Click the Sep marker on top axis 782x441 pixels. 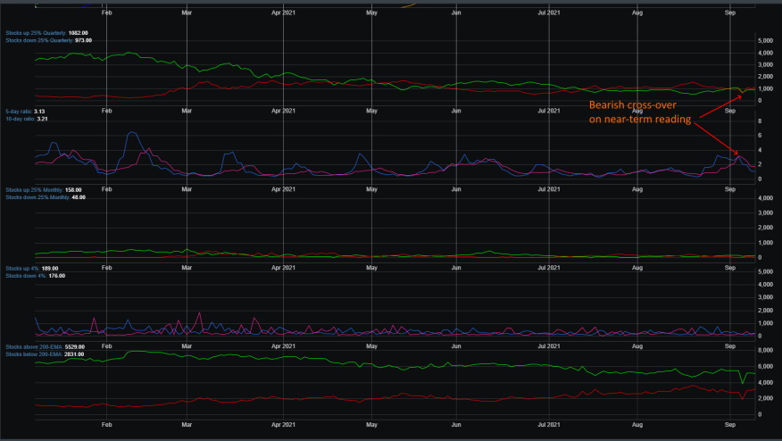729,12
